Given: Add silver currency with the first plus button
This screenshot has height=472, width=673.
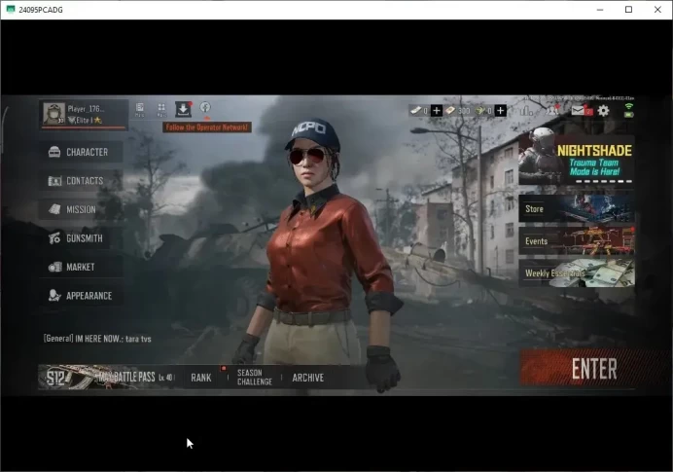Looking at the screenshot, I should 437,111.
